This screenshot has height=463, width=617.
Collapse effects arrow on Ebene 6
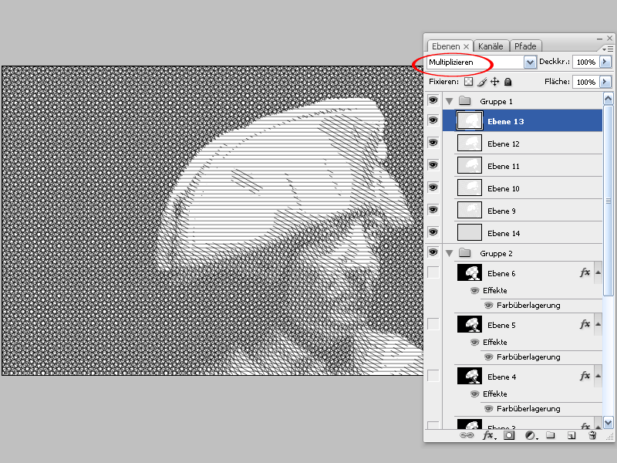point(598,272)
